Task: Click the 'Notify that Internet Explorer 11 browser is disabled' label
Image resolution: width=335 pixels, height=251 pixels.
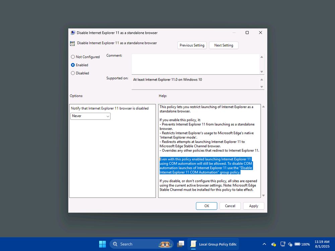Action: click(110, 108)
